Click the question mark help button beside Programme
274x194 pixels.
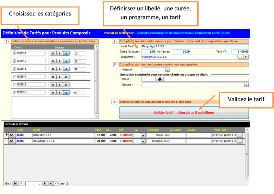246,57
